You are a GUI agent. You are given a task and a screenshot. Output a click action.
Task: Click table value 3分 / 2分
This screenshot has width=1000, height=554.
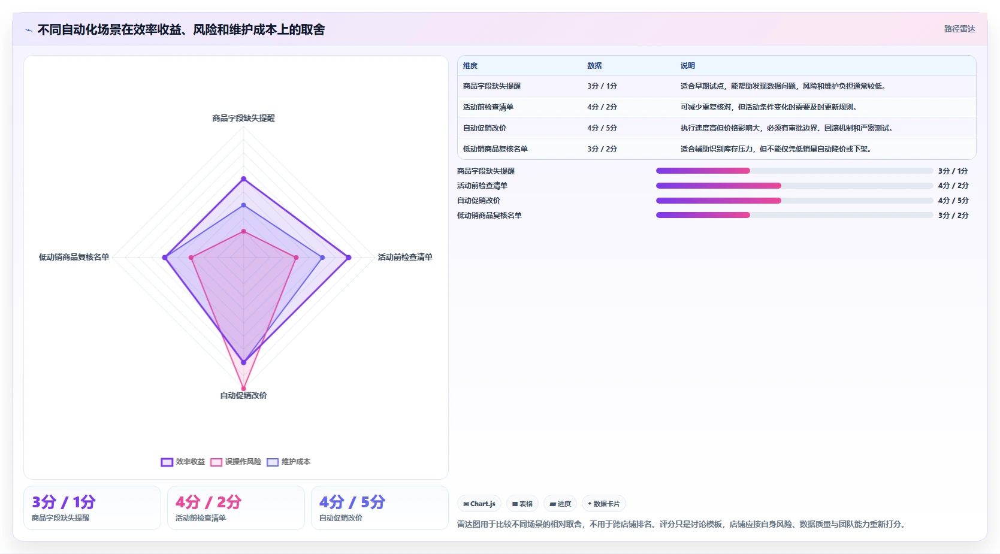[x=602, y=149]
